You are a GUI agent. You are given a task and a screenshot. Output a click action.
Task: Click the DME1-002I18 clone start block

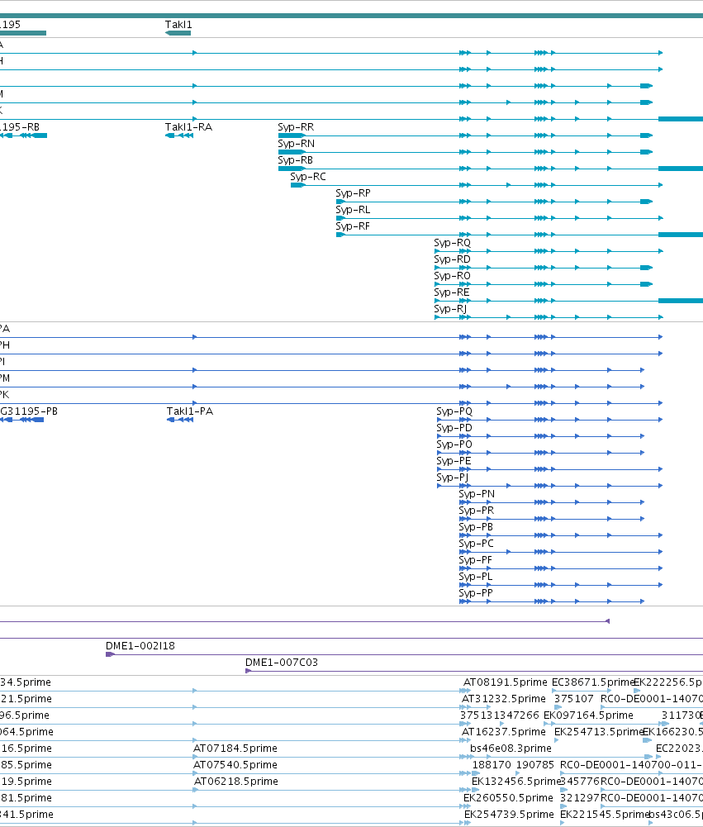tap(110, 654)
